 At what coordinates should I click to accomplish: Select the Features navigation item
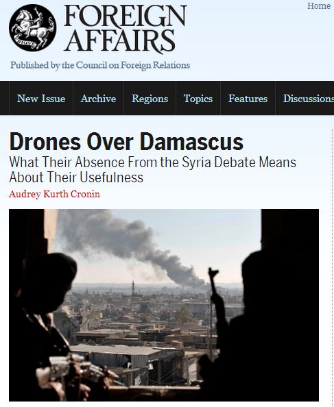tap(248, 99)
